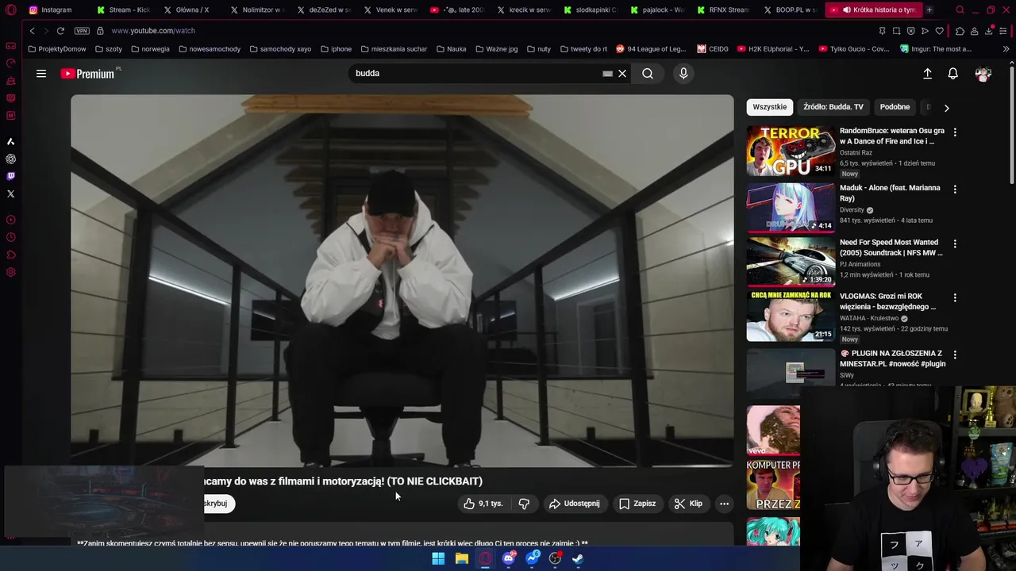
Task: Open the Need For Speed soundtrack thumbnail
Action: click(x=791, y=262)
